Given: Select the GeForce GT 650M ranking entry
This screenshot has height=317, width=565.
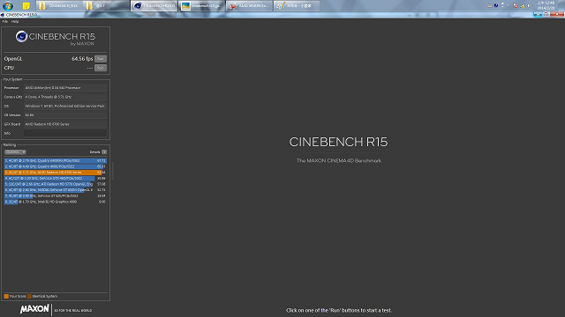Looking at the screenshot, I should point(55,190).
